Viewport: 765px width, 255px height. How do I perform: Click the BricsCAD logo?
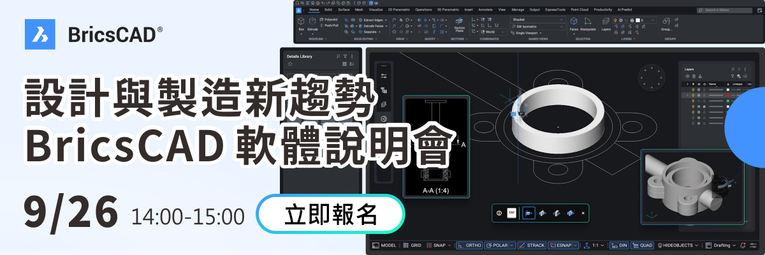(93, 35)
